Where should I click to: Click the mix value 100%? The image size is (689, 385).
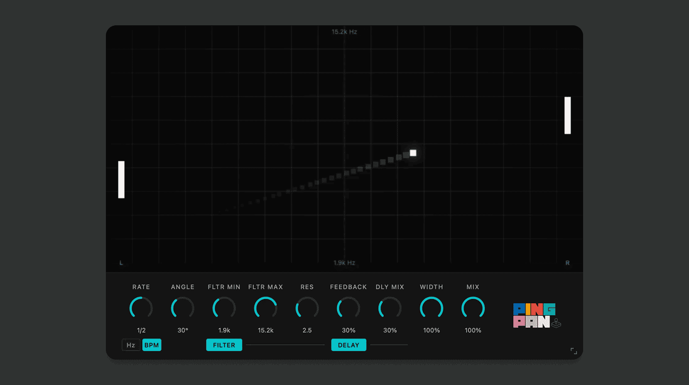(473, 330)
